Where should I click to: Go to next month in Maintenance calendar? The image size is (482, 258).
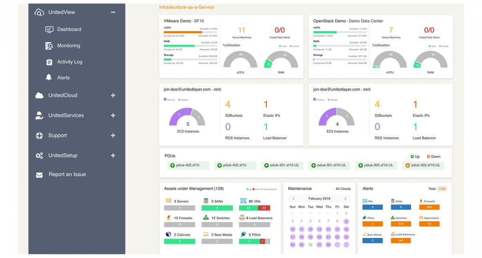pyautogui.click(x=345, y=199)
